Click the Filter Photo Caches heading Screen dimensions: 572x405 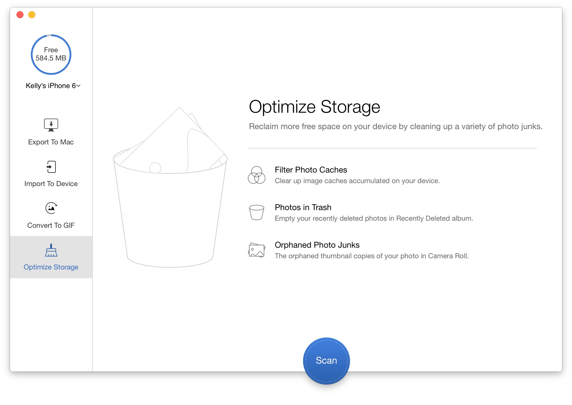(x=311, y=170)
